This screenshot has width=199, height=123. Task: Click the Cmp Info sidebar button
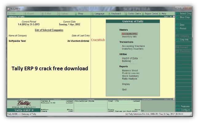coord(184,40)
